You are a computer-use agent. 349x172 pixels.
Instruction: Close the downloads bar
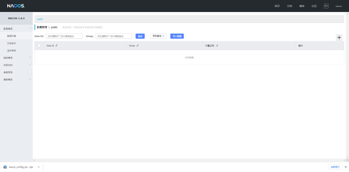click(346, 167)
